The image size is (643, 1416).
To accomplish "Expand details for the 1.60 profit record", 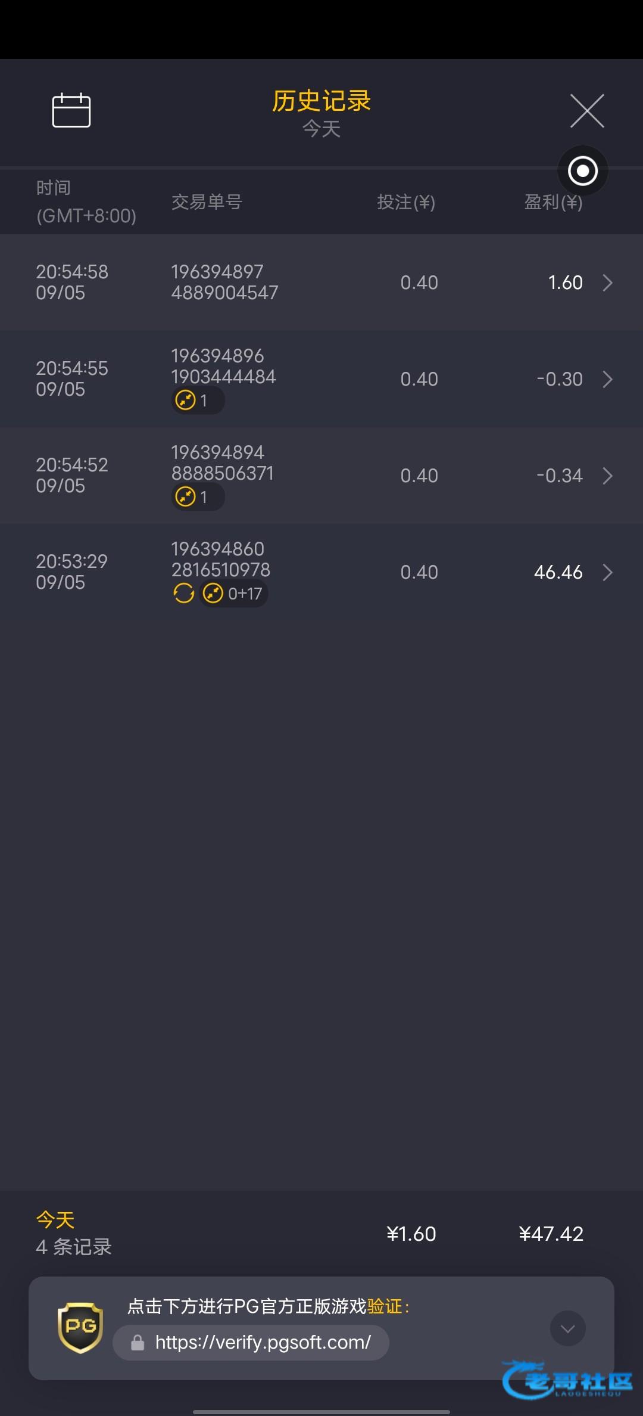I will pos(607,282).
